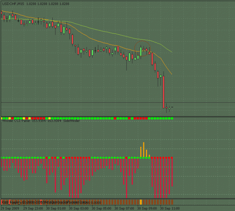Click the "30 Sep 09:00" time label
The width and height of the screenshot is (235, 211).
pyautogui.click(x=147, y=208)
